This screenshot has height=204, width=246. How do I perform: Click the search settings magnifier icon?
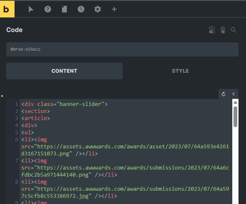pos(234,30)
